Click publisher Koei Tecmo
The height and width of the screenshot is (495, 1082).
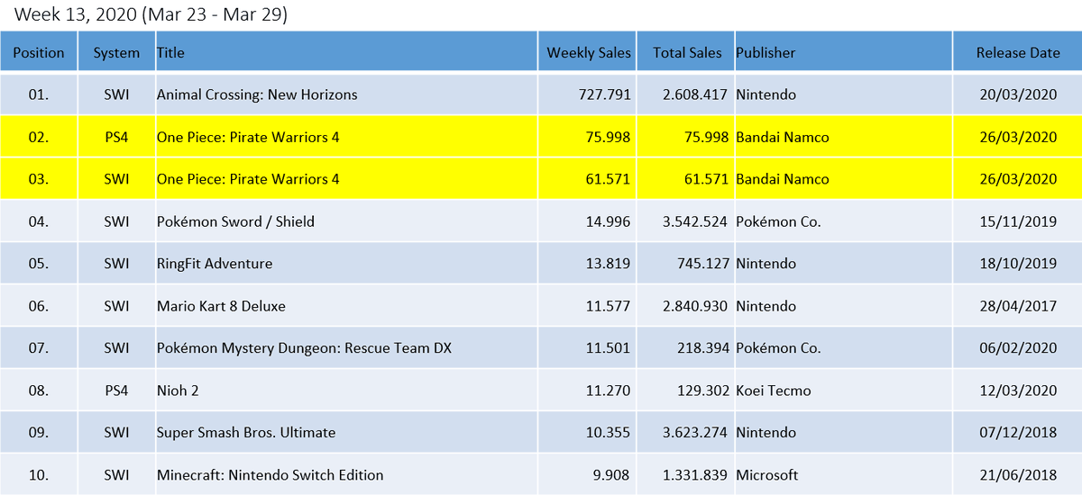(x=774, y=391)
